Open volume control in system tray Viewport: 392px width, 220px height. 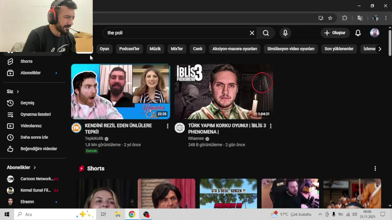click(x=354, y=214)
